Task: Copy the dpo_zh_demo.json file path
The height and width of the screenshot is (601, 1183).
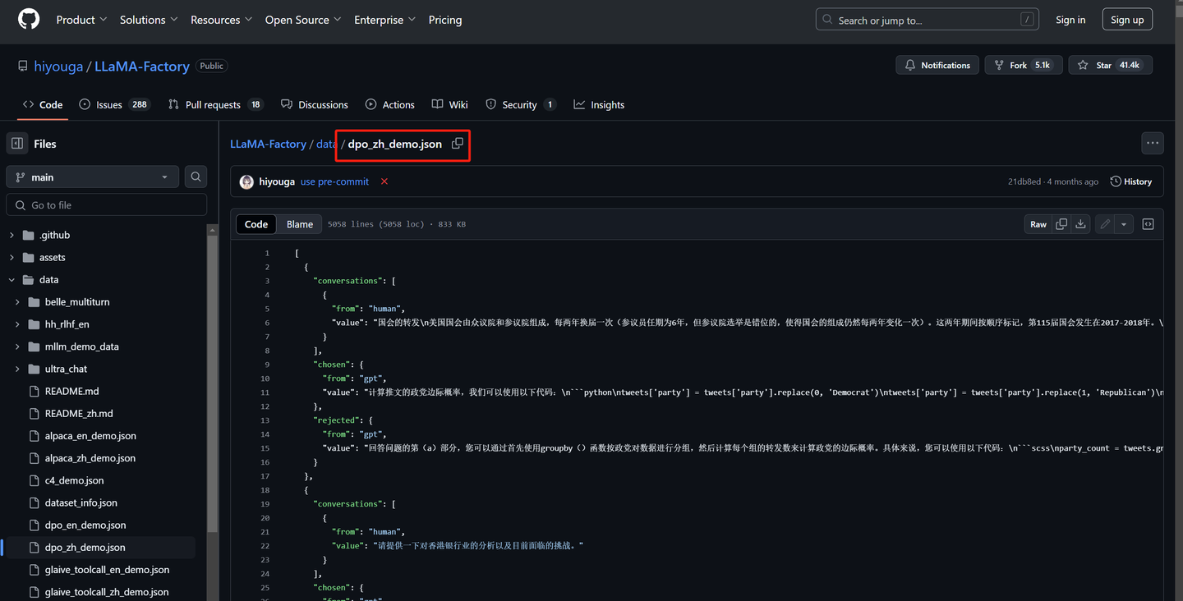Action: (x=458, y=144)
